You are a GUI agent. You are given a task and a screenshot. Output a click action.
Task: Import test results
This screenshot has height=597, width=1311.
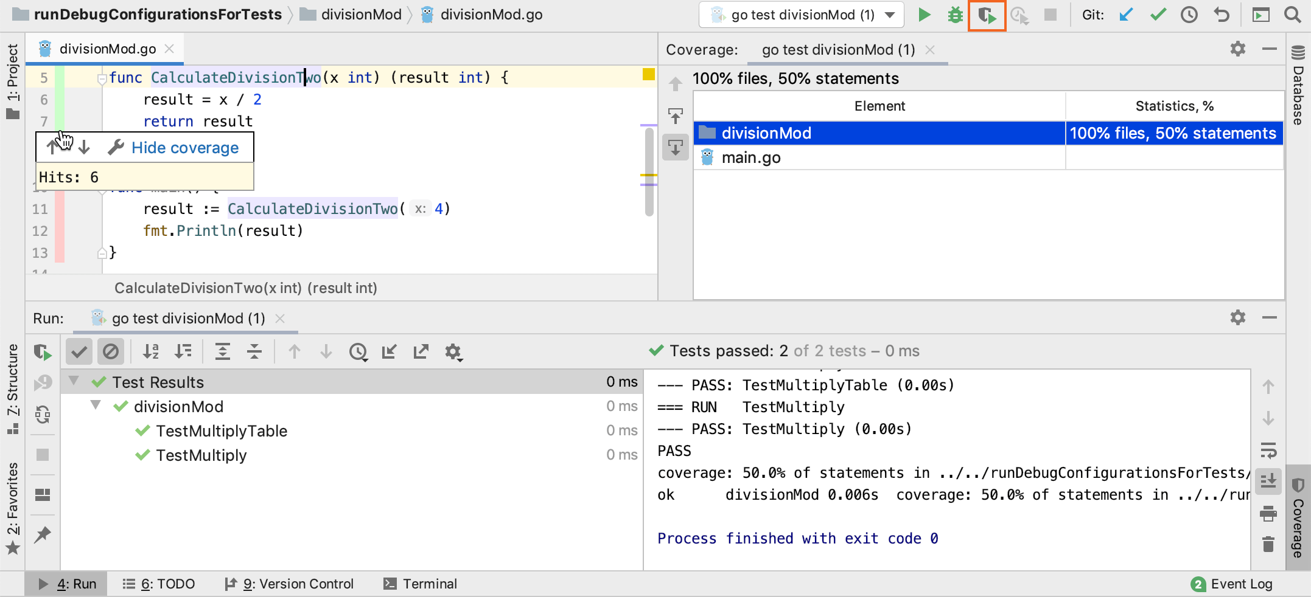coord(390,351)
